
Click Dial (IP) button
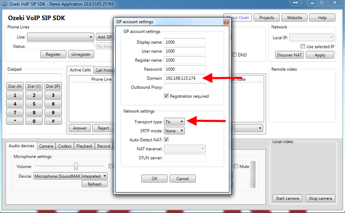click(x=53, y=86)
